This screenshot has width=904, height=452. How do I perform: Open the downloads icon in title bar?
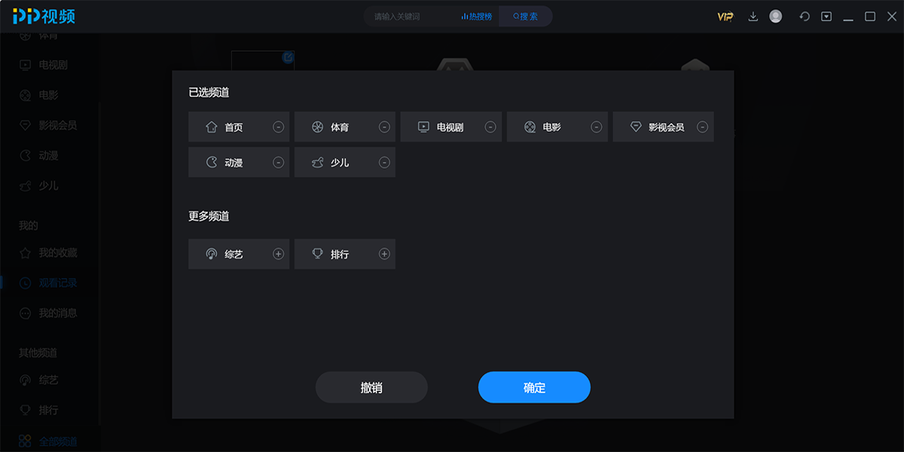click(753, 17)
